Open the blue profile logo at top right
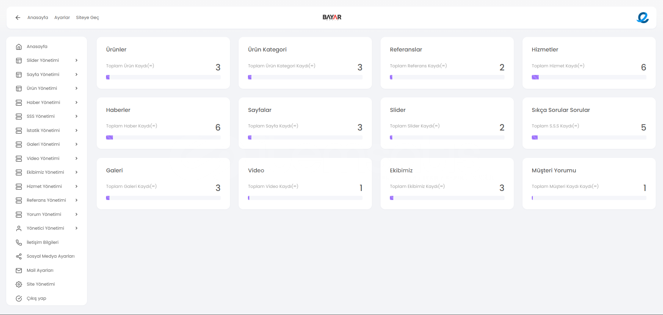The width and height of the screenshot is (663, 315). pyautogui.click(x=642, y=18)
